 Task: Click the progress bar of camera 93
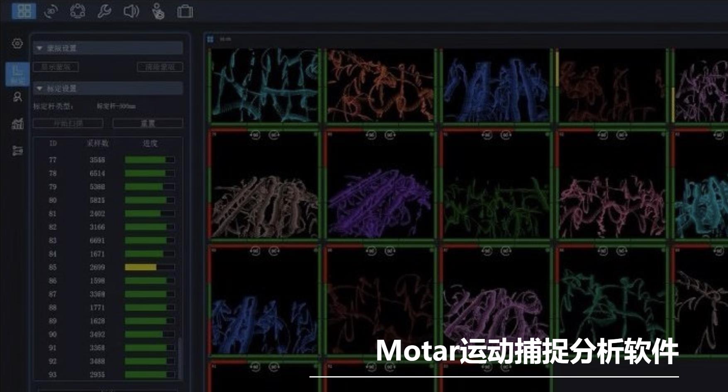click(x=150, y=375)
